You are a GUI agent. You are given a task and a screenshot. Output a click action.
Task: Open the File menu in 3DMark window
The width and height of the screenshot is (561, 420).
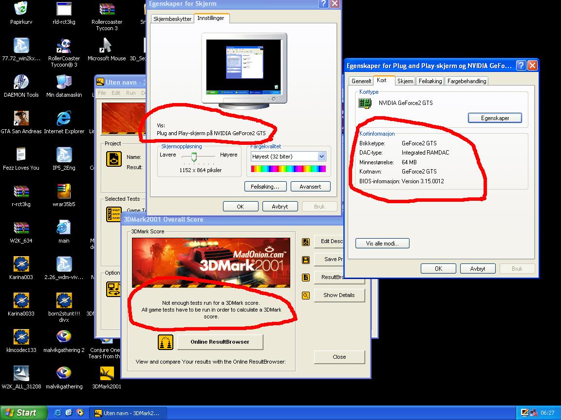(102, 93)
